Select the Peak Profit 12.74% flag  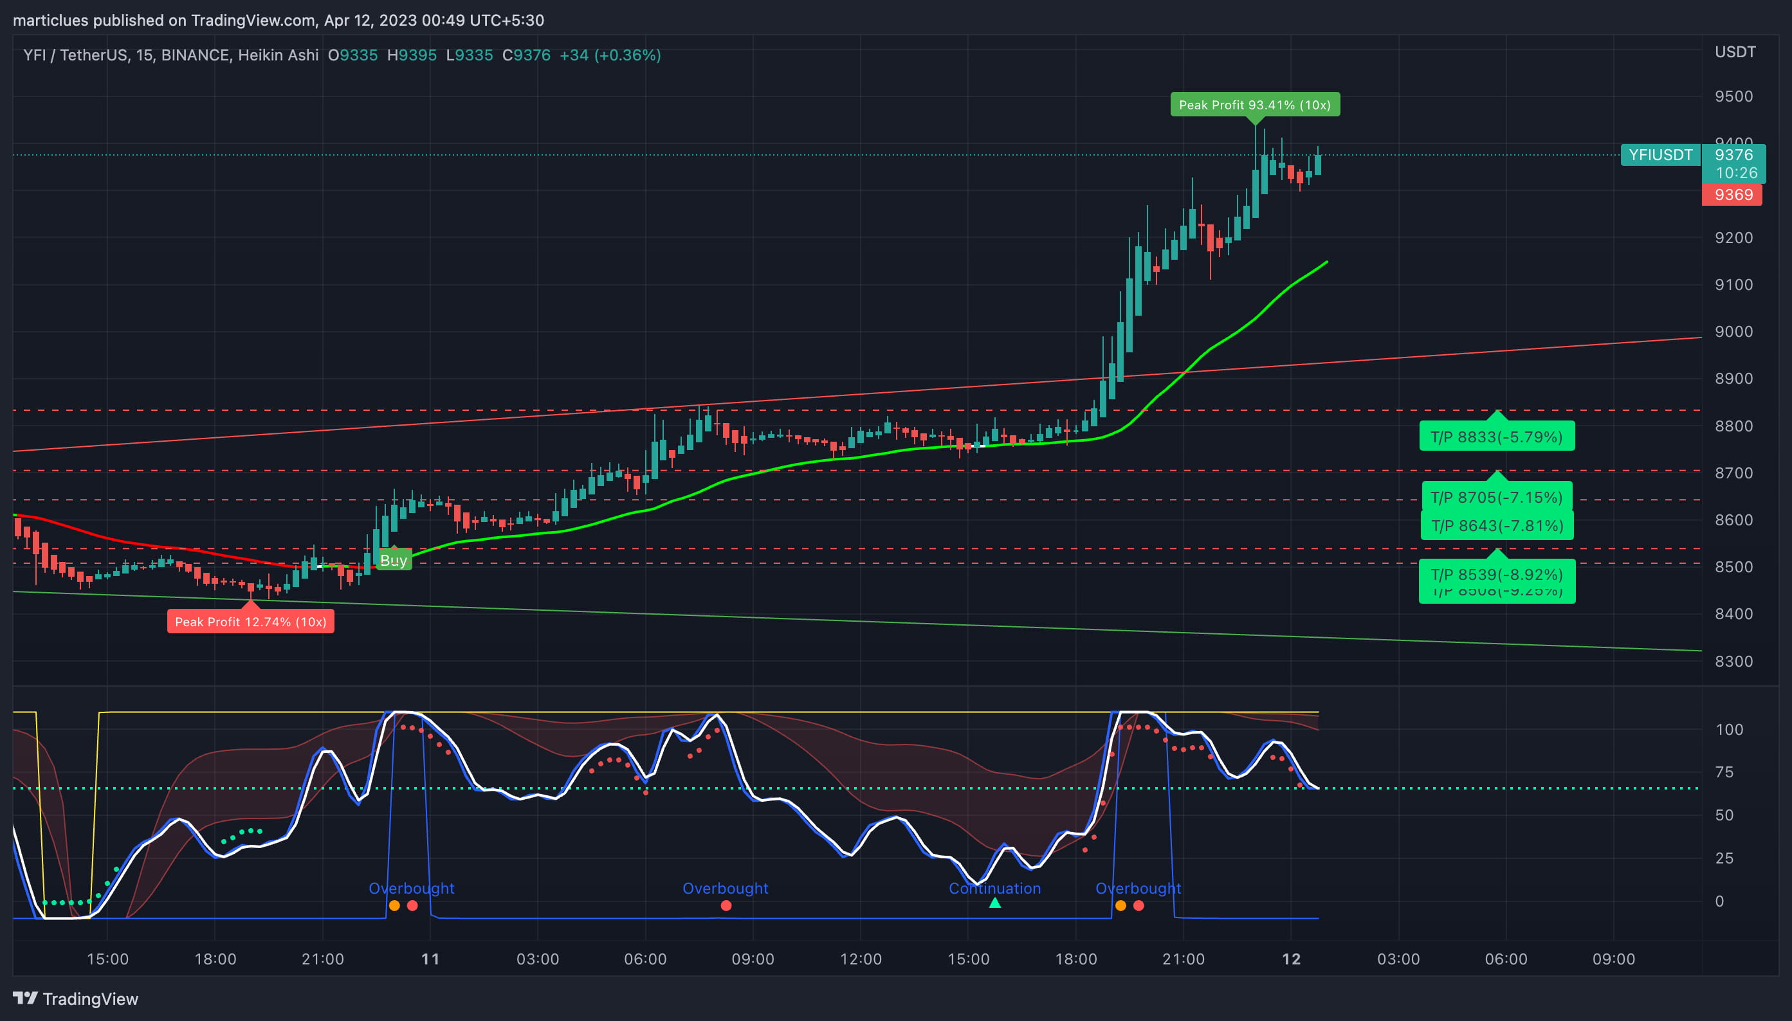tap(250, 621)
